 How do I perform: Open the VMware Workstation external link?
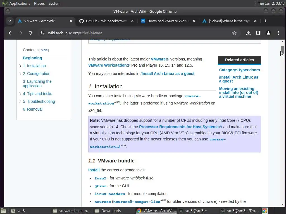[x=109, y=65]
